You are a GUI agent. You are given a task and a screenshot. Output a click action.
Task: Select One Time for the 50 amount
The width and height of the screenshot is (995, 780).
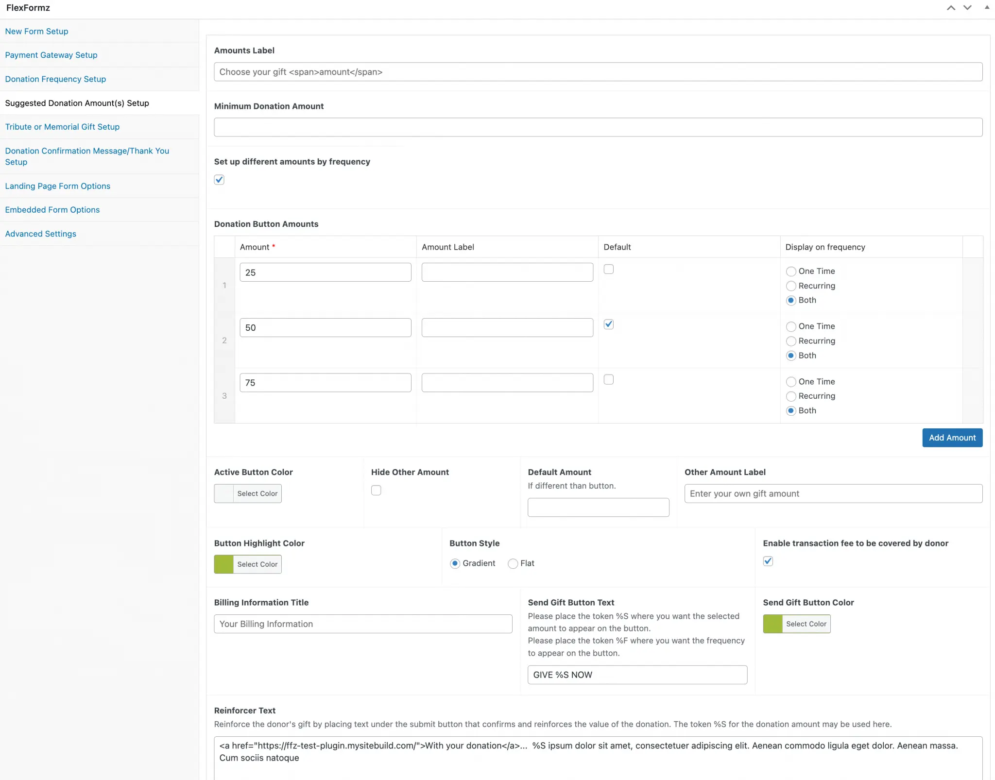pos(791,326)
